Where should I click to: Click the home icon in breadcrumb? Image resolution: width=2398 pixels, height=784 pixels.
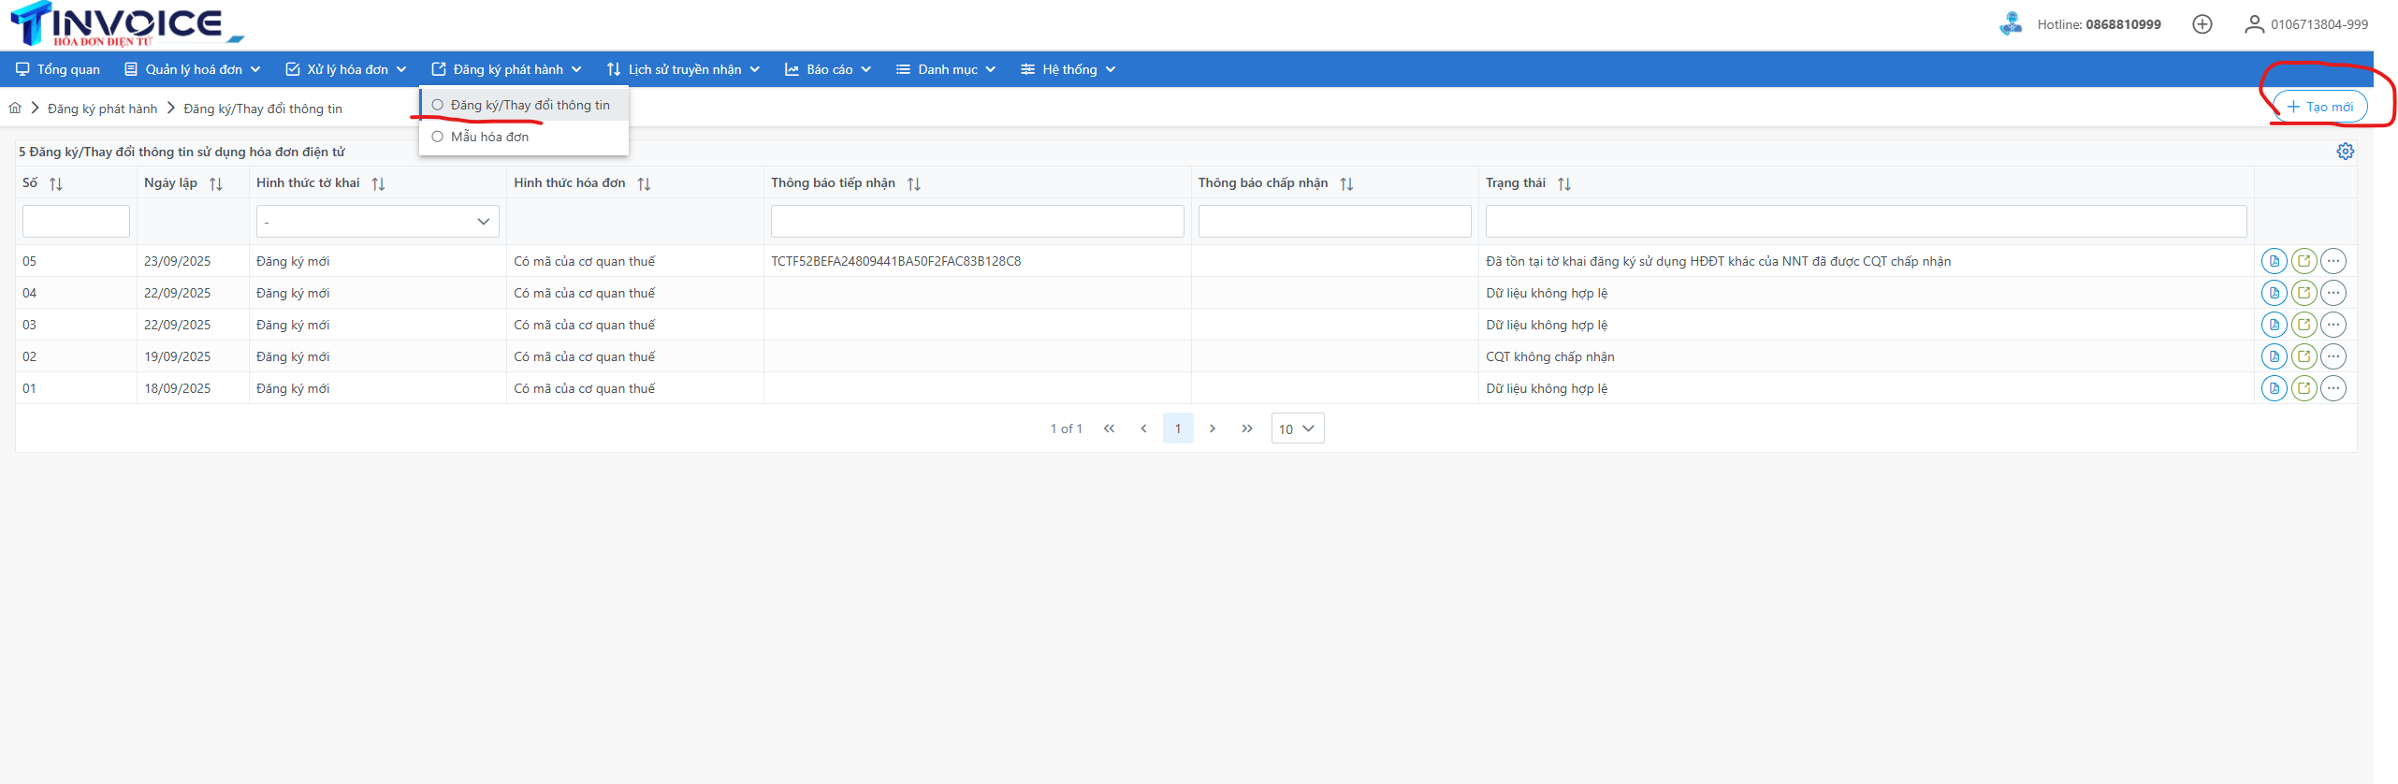tap(15, 109)
